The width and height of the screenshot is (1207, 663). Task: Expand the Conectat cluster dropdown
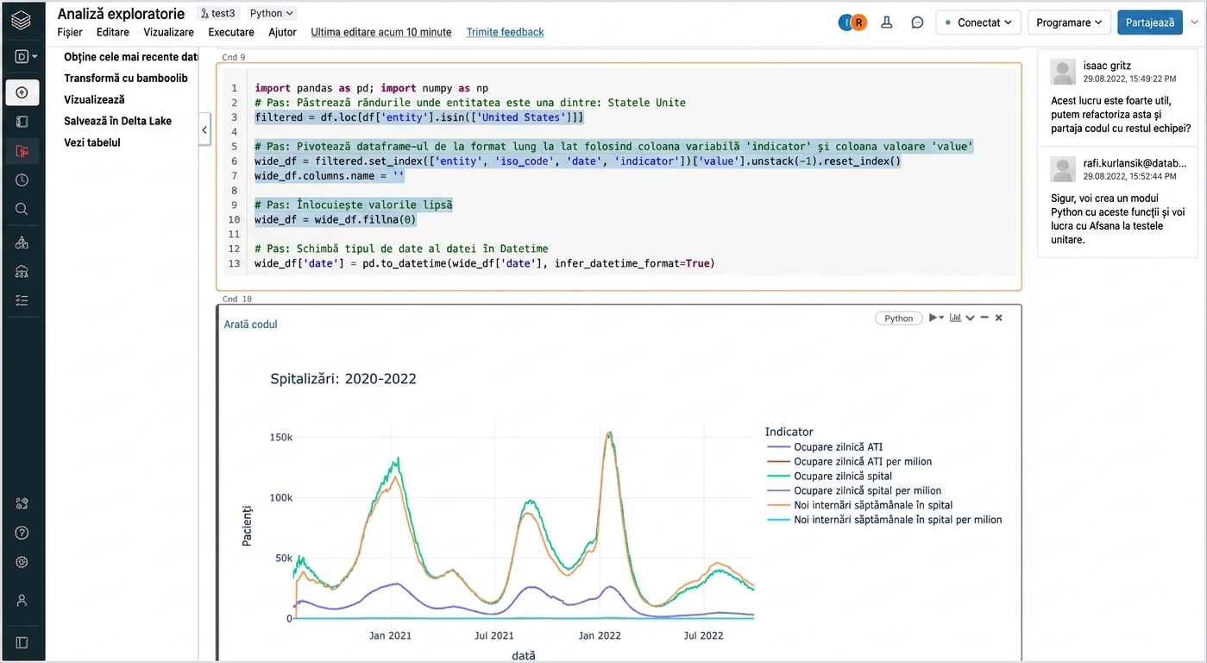point(978,22)
